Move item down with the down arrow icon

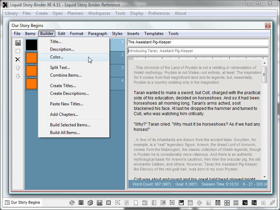(x=18, y=76)
